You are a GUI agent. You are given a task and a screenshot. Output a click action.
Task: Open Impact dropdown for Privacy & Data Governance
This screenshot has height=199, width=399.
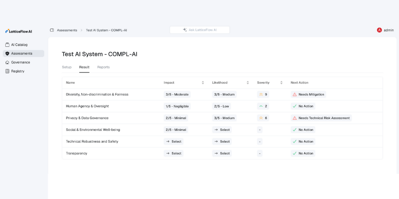[176, 118]
